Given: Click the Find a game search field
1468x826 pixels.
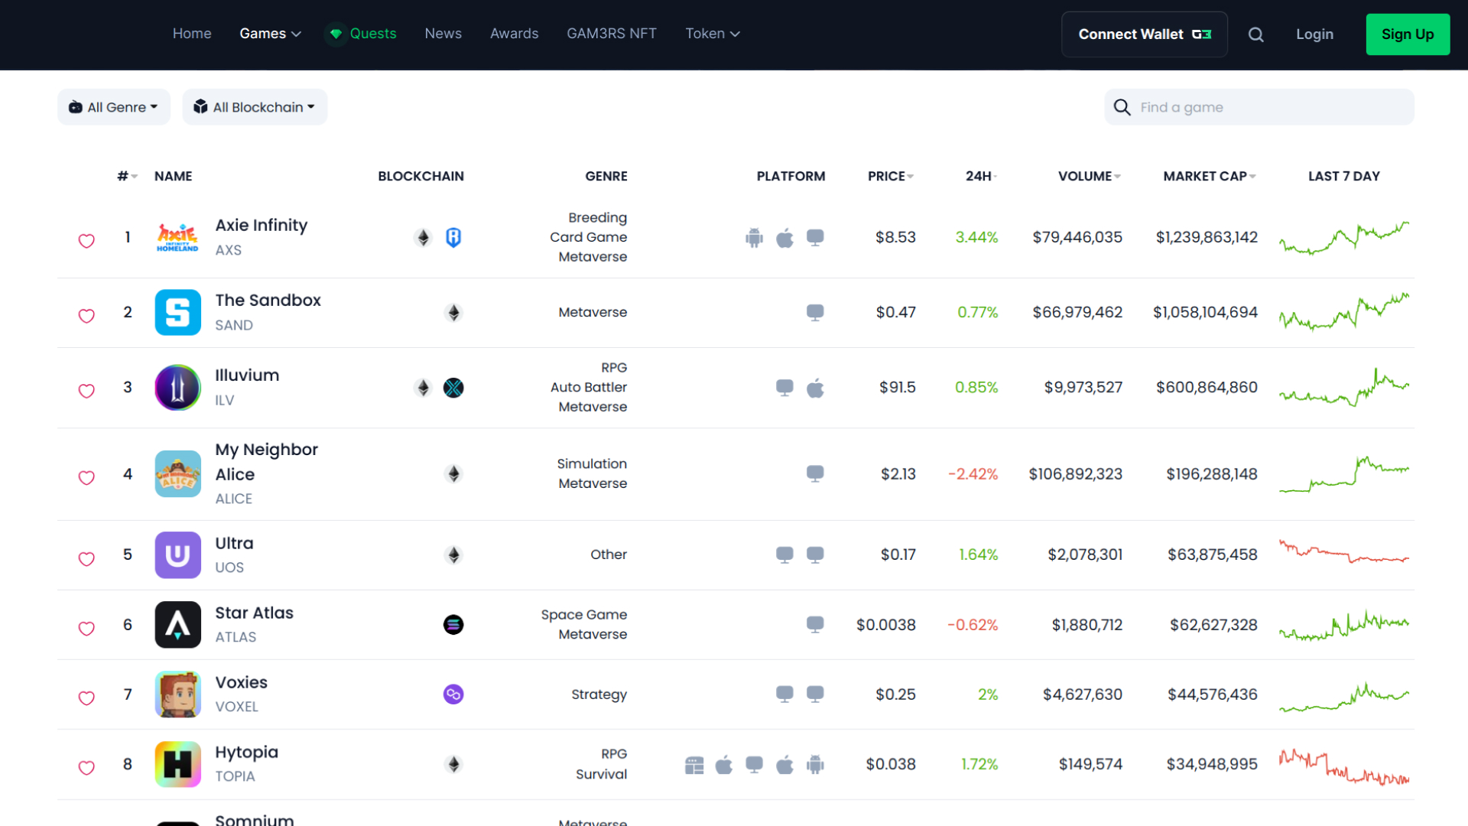Looking at the screenshot, I should point(1259,107).
